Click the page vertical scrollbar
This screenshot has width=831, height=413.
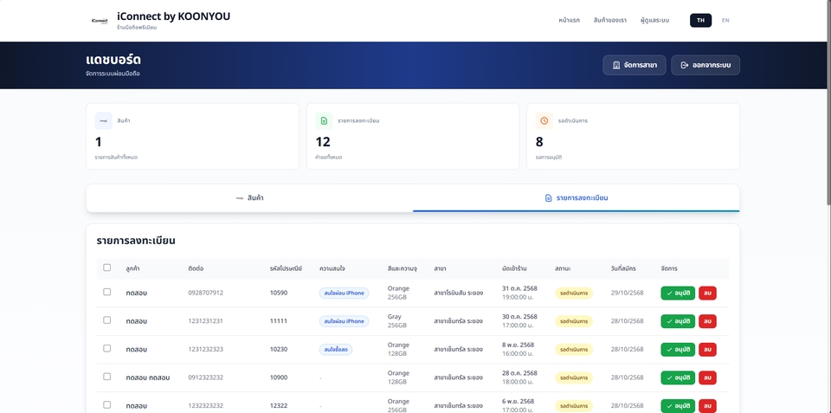pyautogui.click(x=827, y=104)
